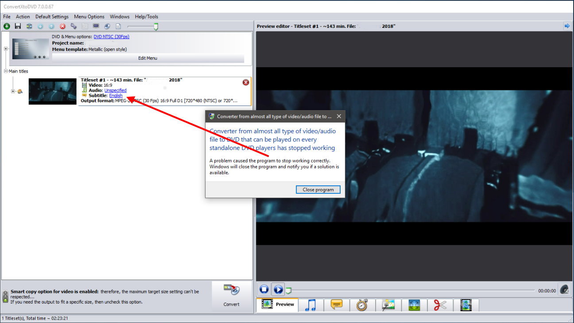The image size is (574, 323).
Task: Open the subtitles tab with speech bubble
Action: (x=337, y=305)
